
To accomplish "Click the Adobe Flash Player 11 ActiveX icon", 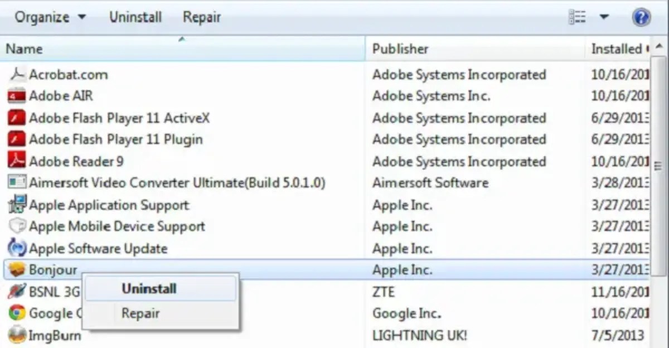I will pos(16,118).
